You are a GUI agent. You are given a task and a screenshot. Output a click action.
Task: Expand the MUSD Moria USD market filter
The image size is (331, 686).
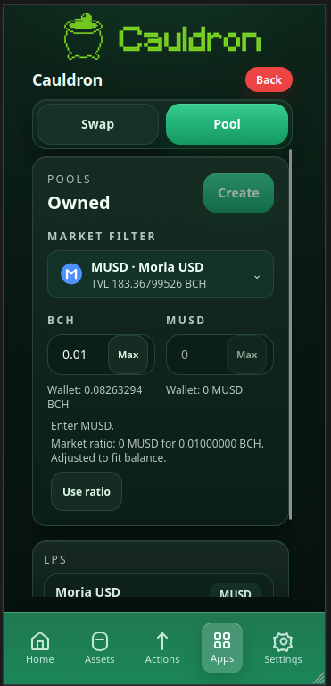(x=161, y=274)
